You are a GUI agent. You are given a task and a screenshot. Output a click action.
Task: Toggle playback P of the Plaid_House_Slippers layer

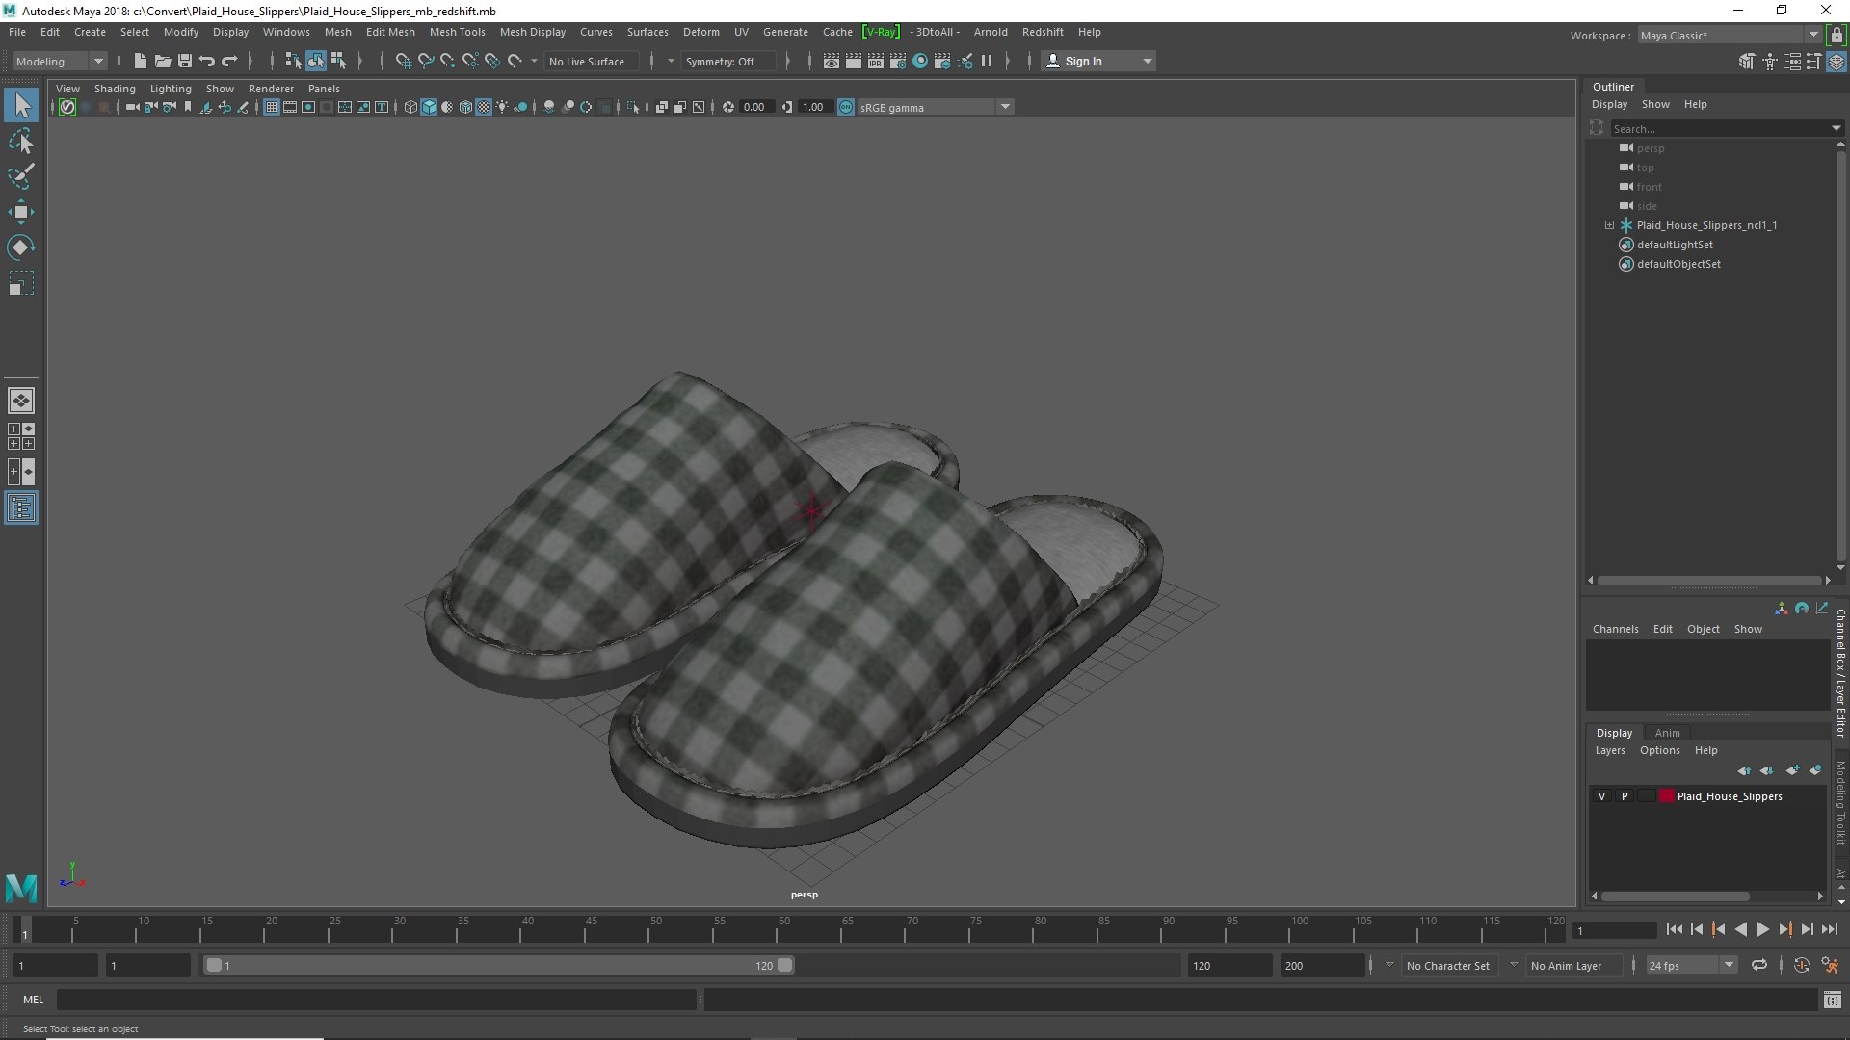coord(1625,796)
